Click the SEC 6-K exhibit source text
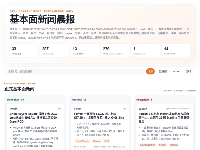 pyautogui.click(x=80, y=147)
